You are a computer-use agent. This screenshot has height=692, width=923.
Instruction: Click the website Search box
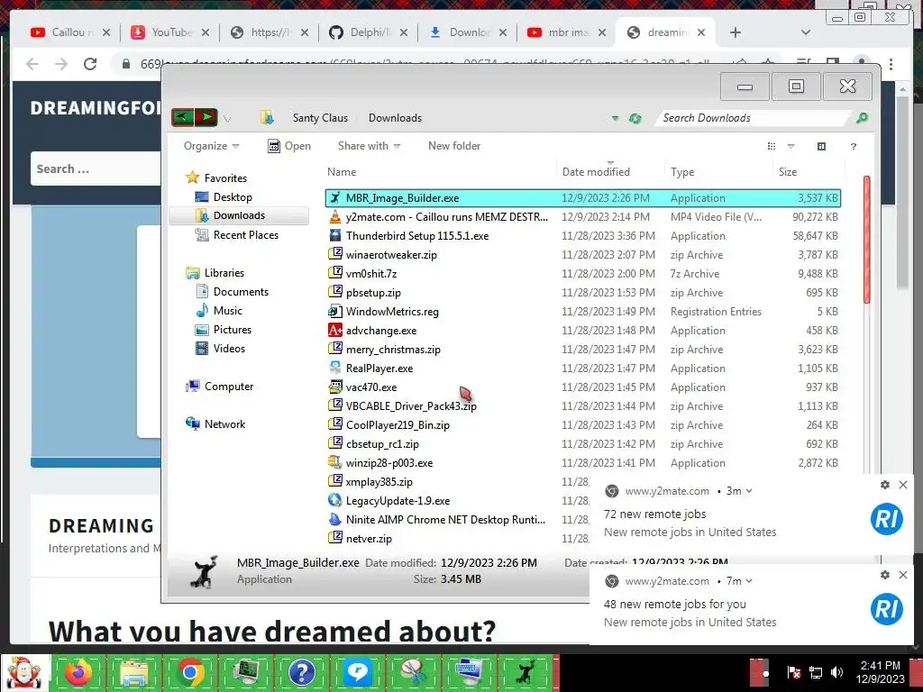[94, 168]
